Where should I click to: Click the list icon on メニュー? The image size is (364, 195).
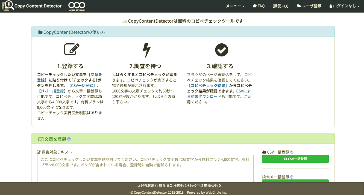click(x=223, y=6)
